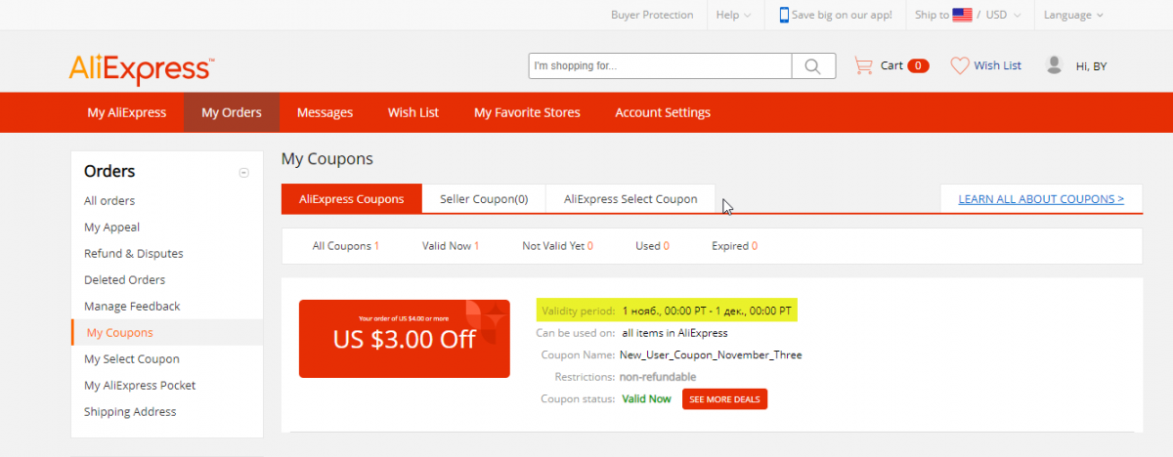Open Wish List in red nav bar
Image resolution: width=1173 pixels, height=457 pixels.
pos(413,112)
